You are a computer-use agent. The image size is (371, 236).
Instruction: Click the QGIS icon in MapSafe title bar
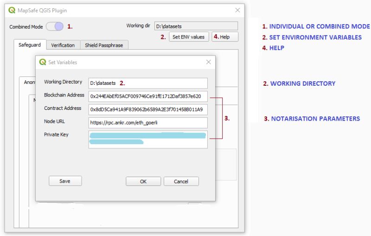(12, 10)
